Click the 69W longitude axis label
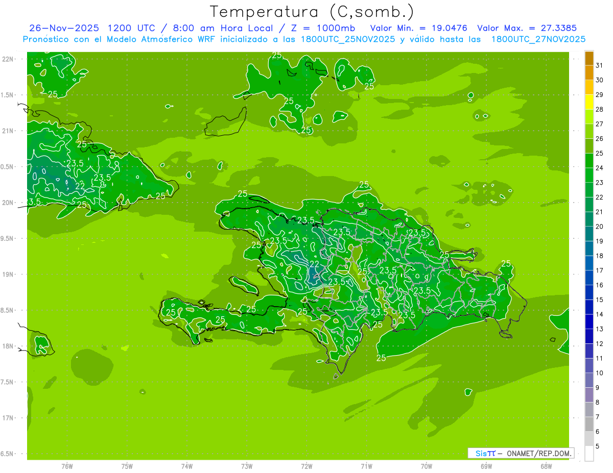Image resolution: width=613 pixels, height=473 pixels. coord(486,466)
